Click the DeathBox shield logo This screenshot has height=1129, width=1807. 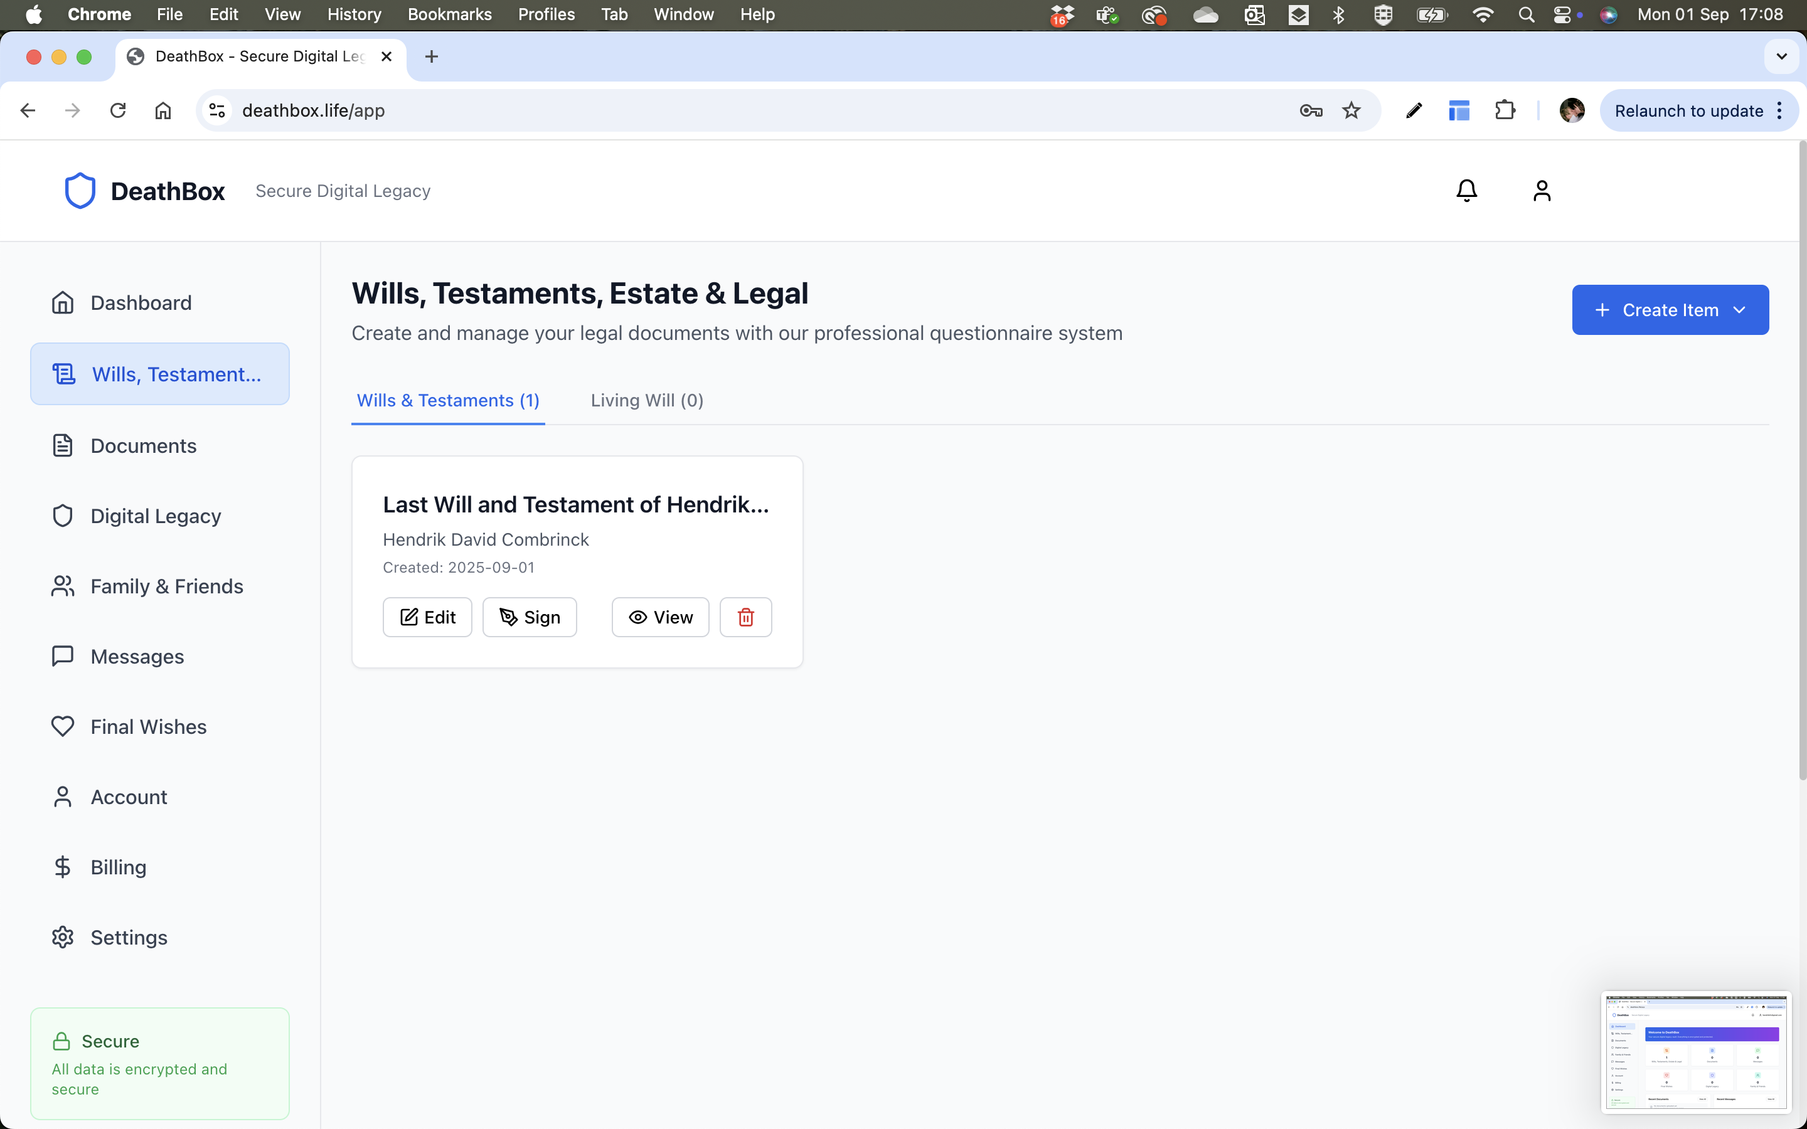click(80, 191)
